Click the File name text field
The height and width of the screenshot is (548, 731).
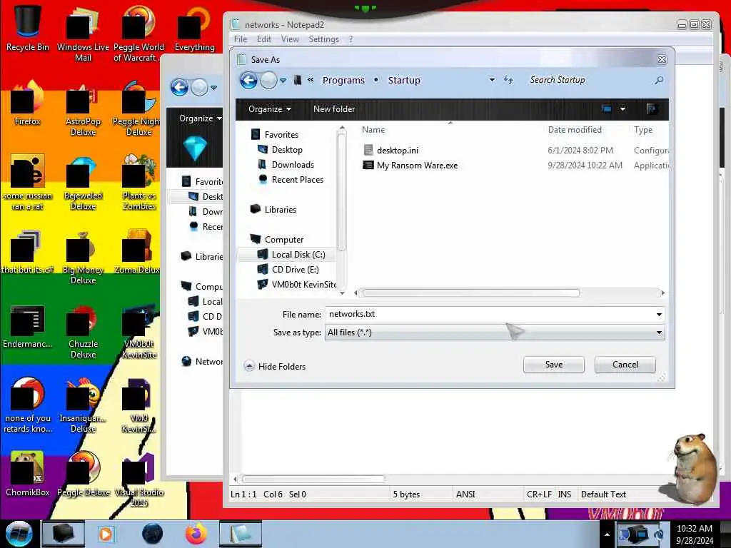pyautogui.click(x=490, y=314)
